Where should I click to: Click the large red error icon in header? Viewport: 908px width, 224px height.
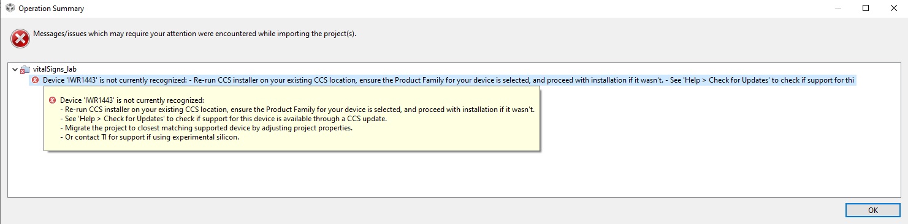pos(20,39)
